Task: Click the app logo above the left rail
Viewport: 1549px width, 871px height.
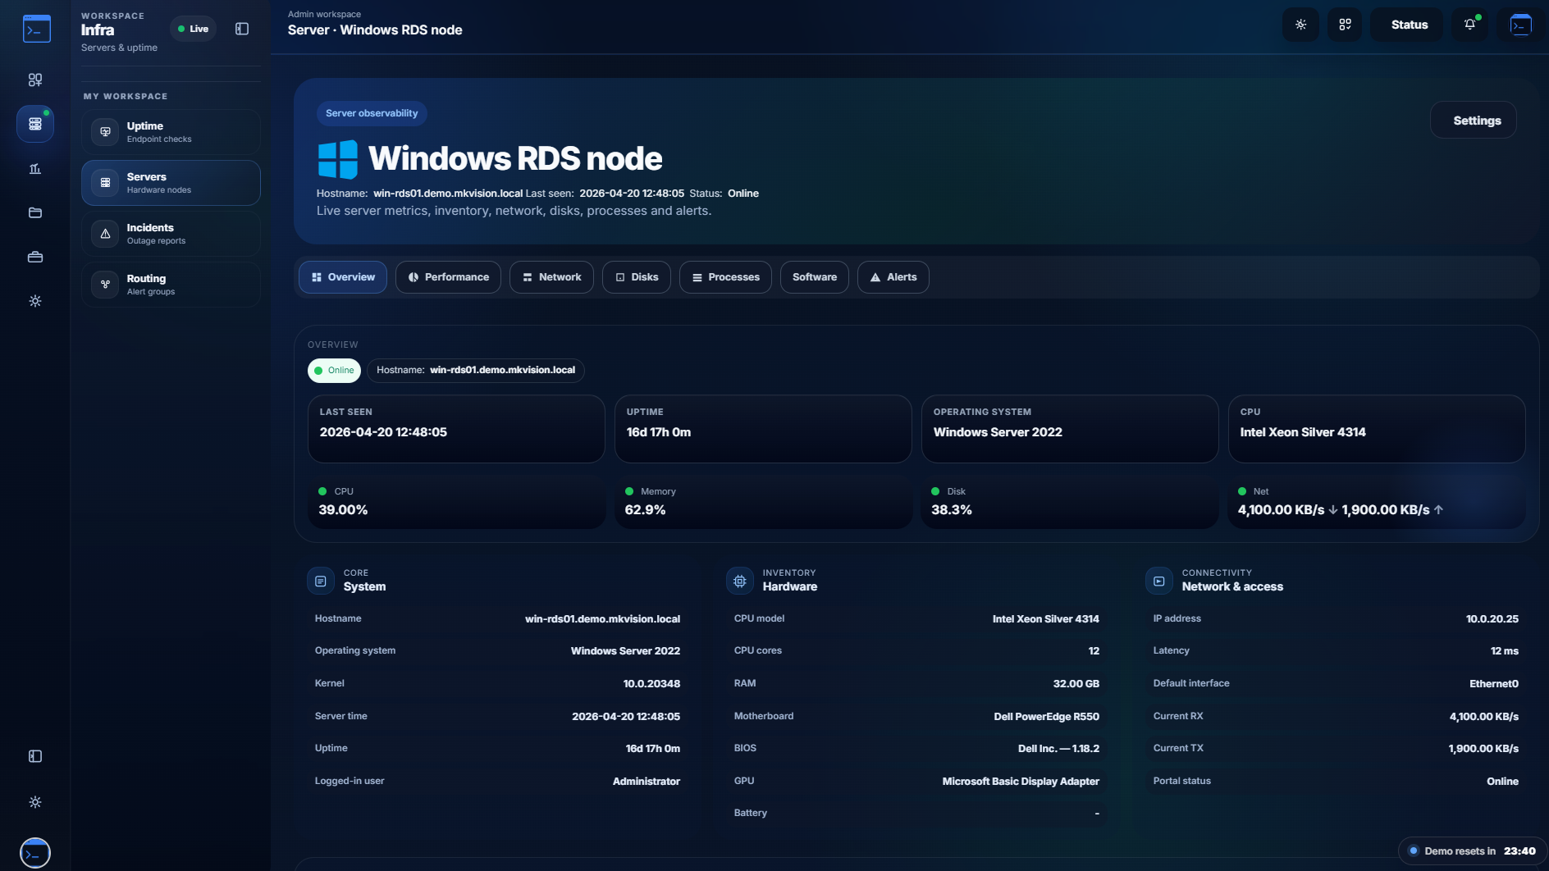Action: click(36, 29)
